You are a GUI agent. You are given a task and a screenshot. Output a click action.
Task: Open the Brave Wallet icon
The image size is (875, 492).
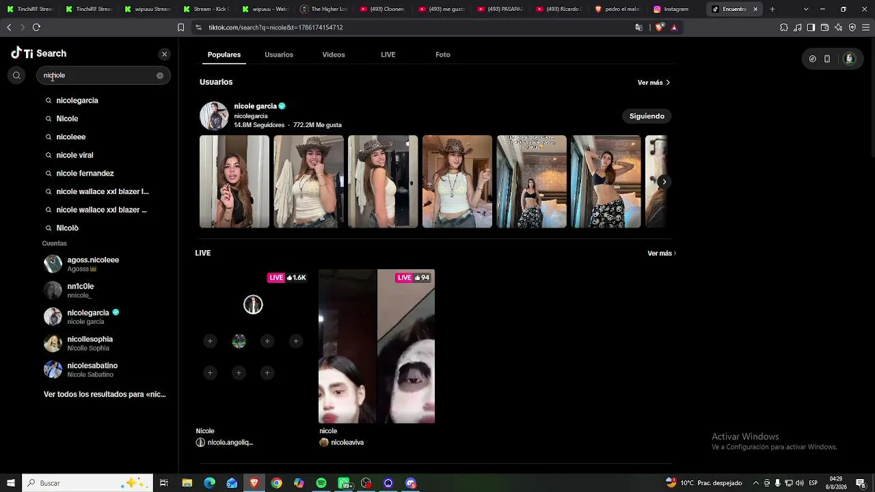[x=825, y=27]
